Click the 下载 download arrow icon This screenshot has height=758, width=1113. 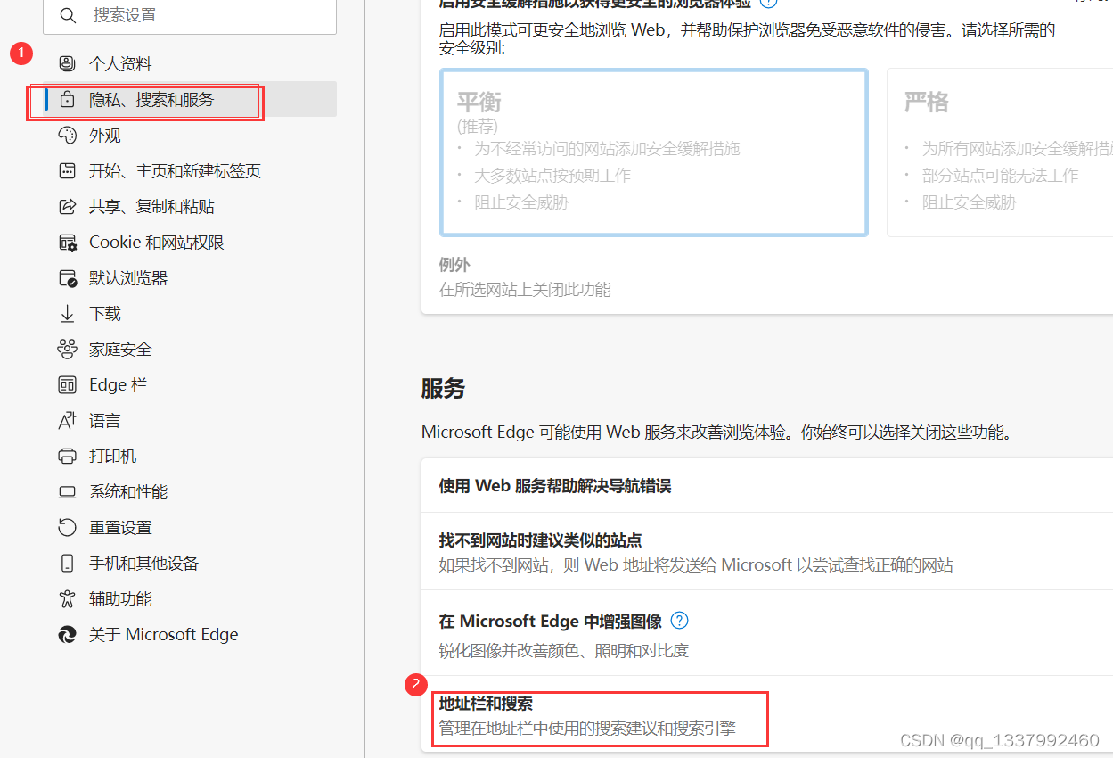(67, 313)
